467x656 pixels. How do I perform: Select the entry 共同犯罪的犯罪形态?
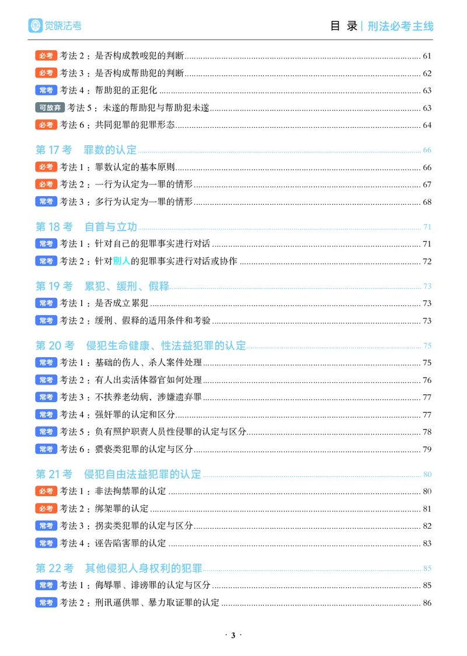click(135, 125)
